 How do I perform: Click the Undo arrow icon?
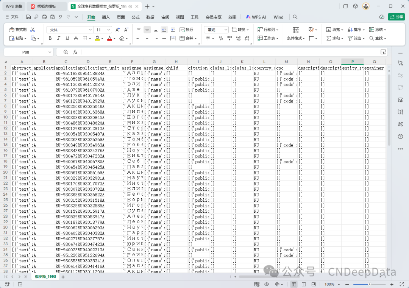pos(60,17)
